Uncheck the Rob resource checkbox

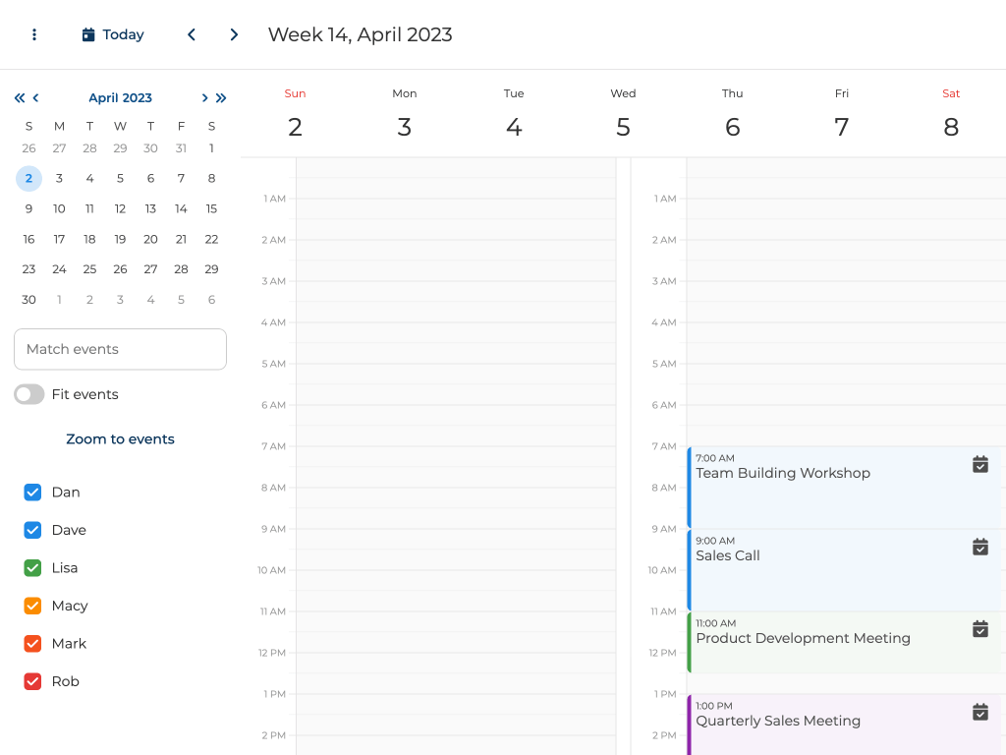[32, 681]
